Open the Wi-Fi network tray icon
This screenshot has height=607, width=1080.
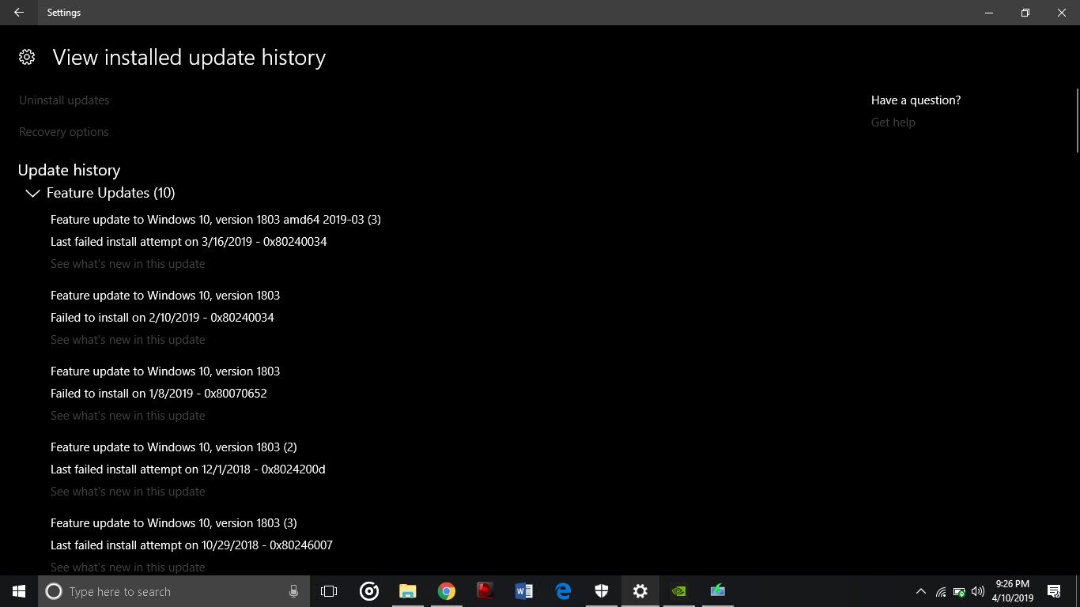941,591
